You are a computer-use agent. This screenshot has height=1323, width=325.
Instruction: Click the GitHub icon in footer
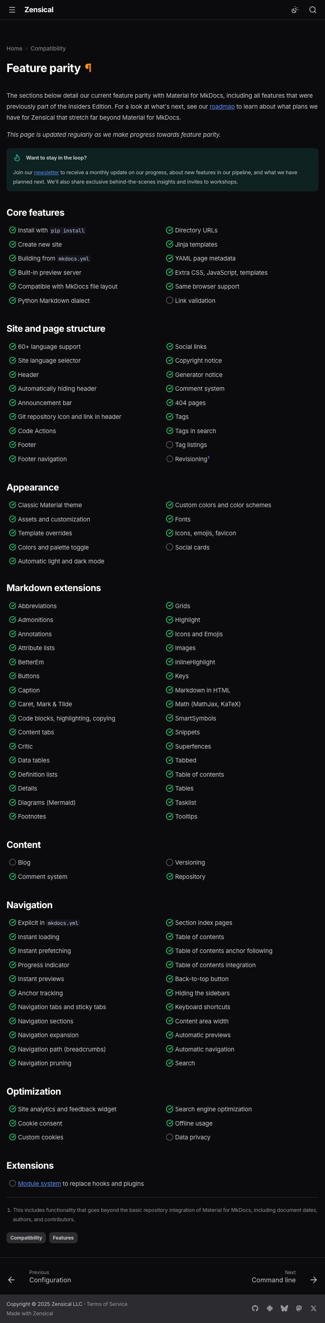point(255,1308)
